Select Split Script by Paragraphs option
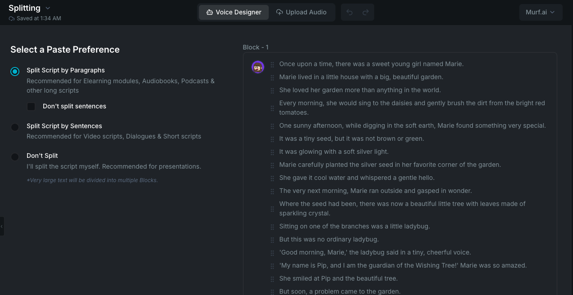 15,72
